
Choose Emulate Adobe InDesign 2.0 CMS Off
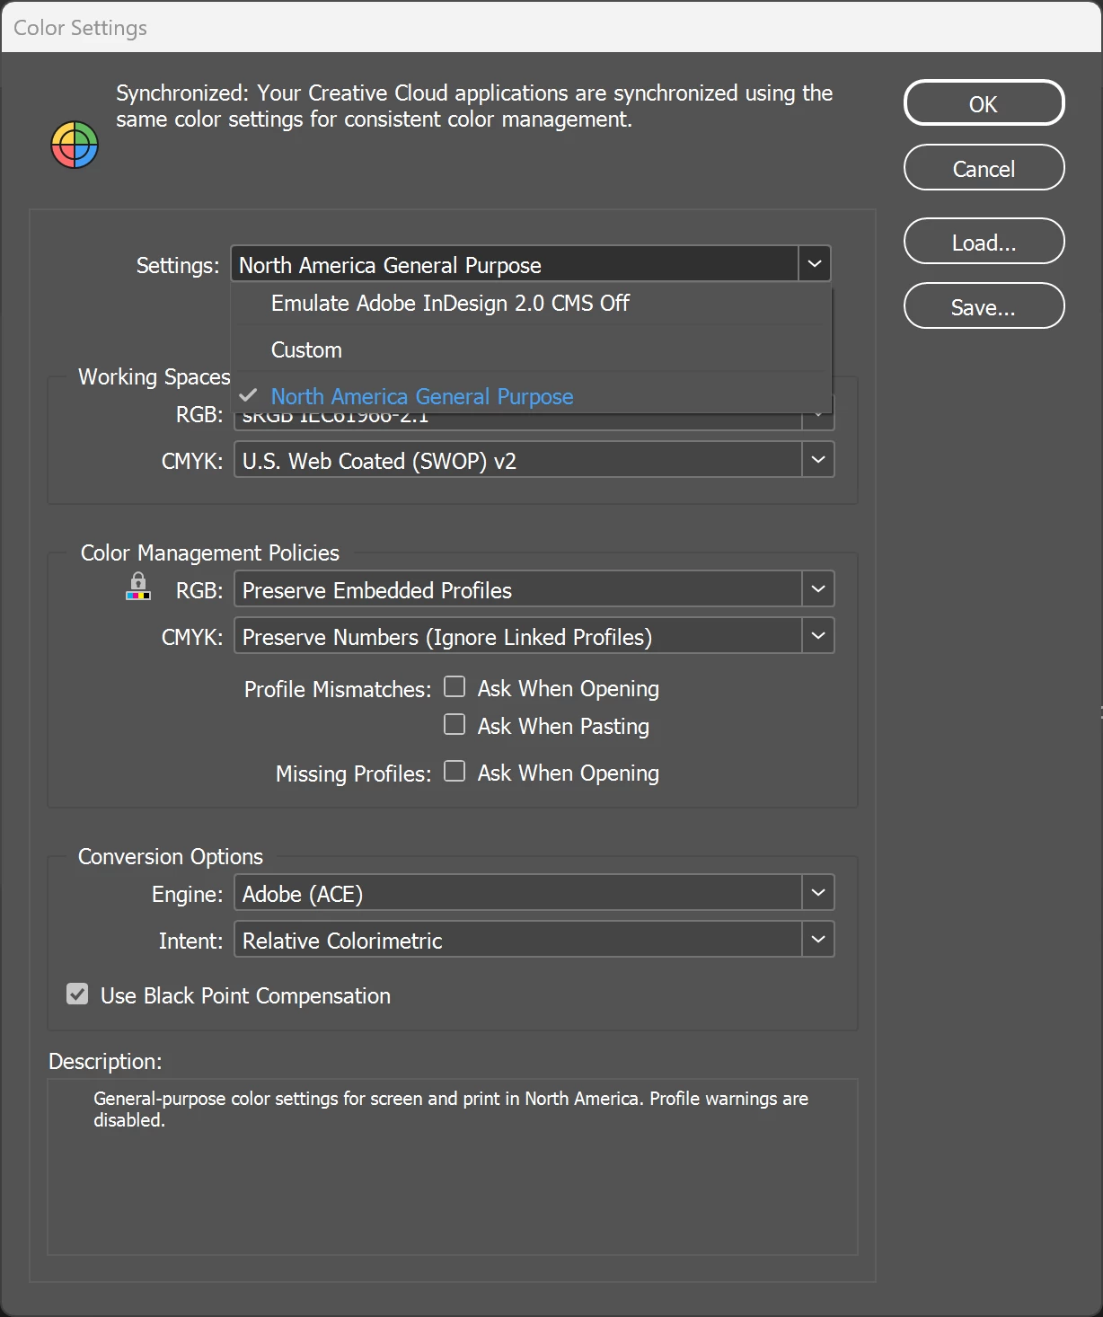click(x=532, y=304)
